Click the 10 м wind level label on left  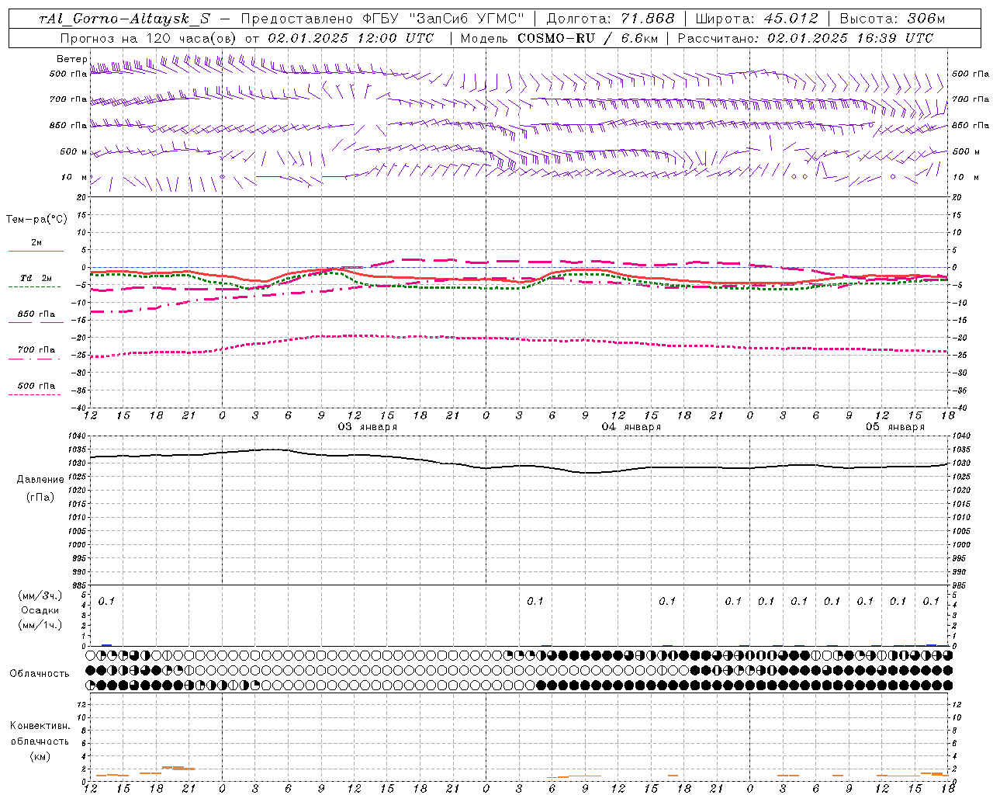(74, 178)
